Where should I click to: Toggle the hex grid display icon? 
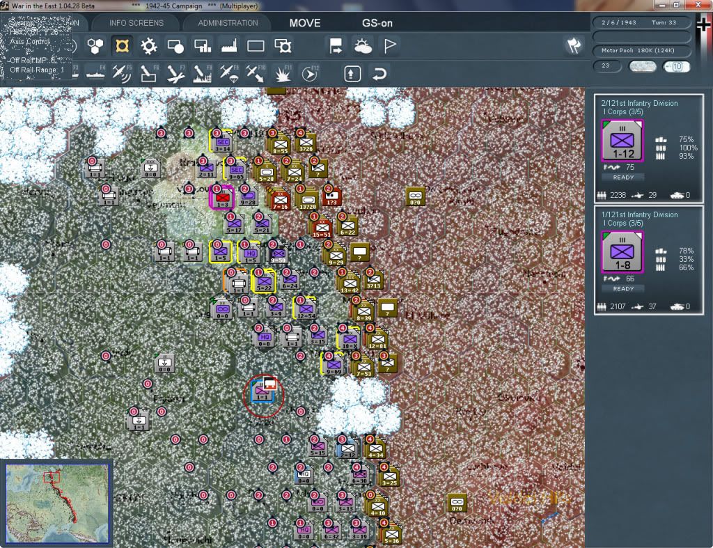[95, 46]
